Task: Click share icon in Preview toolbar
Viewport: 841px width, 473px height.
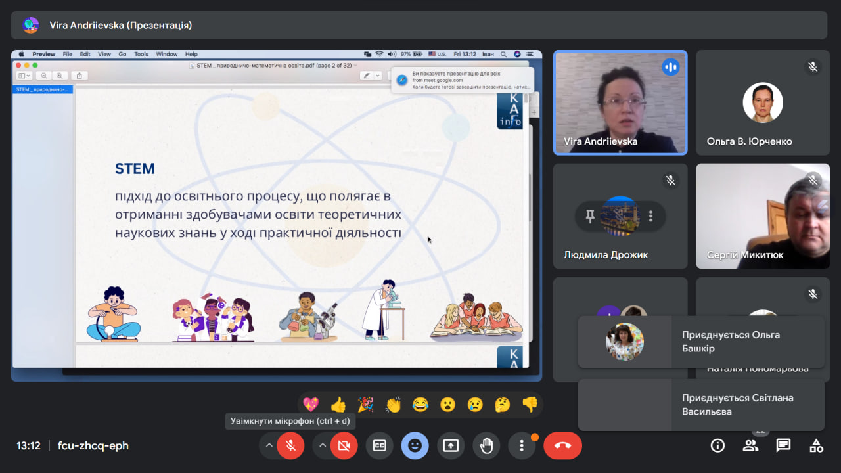Action: (80, 76)
